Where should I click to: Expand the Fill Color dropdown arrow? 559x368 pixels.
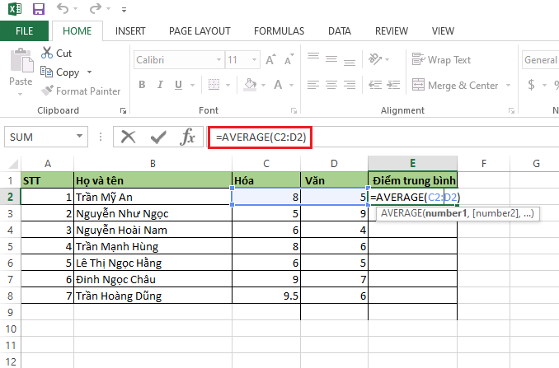pyautogui.click(x=264, y=85)
